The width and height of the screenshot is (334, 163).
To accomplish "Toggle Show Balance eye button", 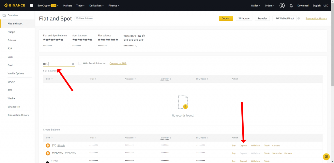I will 84,19.
